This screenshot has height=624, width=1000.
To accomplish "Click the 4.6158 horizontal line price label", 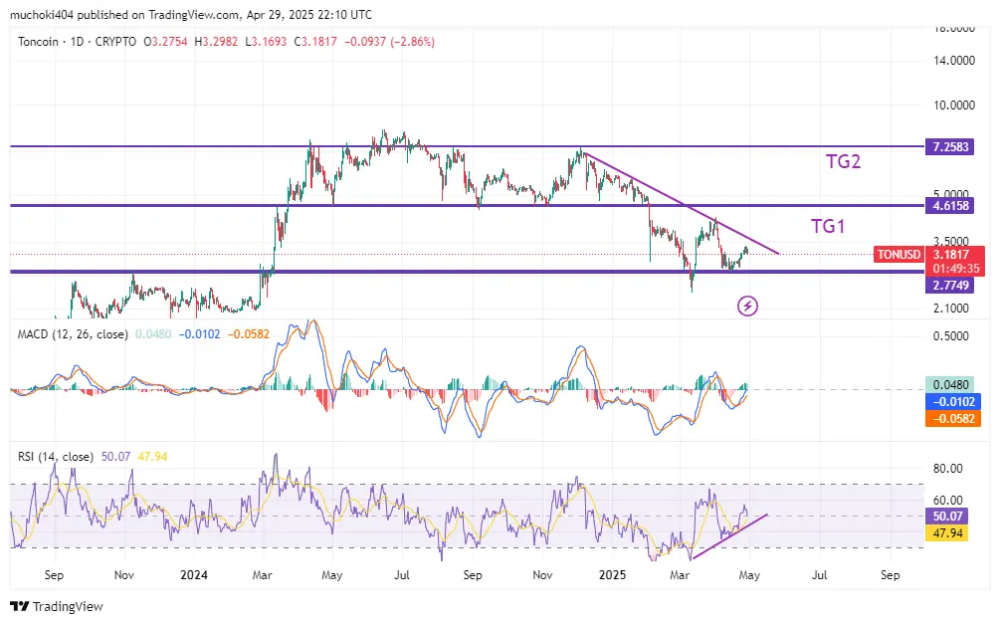I will [x=952, y=206].
